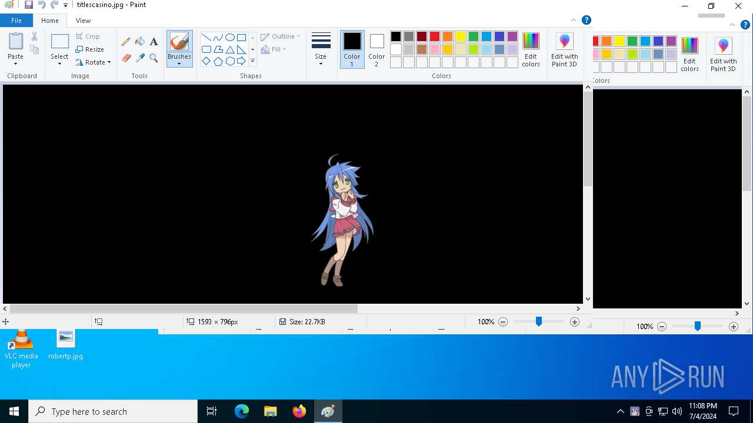The image size is (753, 423).
Task: Choose the Right triangle shape
Action: [241, 49]
